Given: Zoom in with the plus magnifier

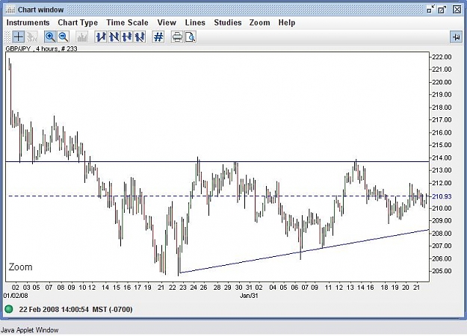Looking at the screenshot, I should (x=50, y=37).
